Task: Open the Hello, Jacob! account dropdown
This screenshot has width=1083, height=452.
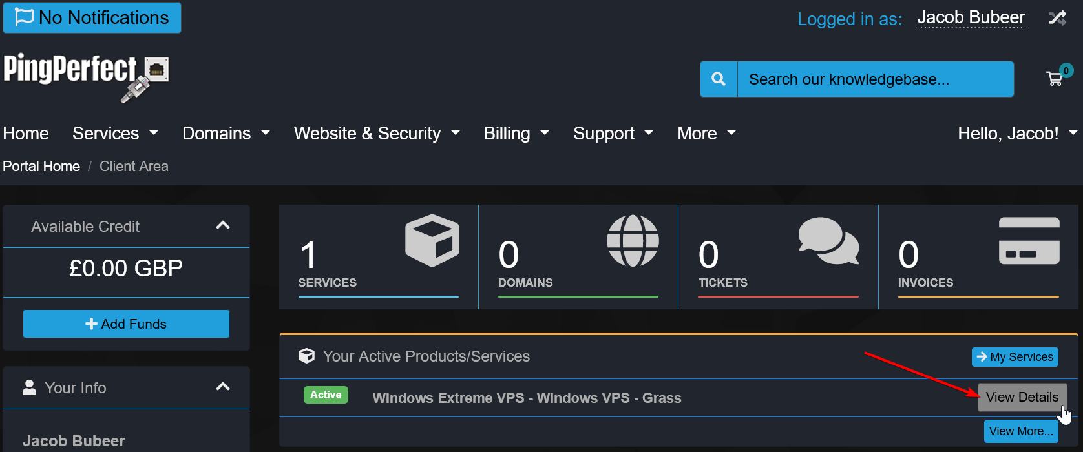Action: coord(1017,134)
